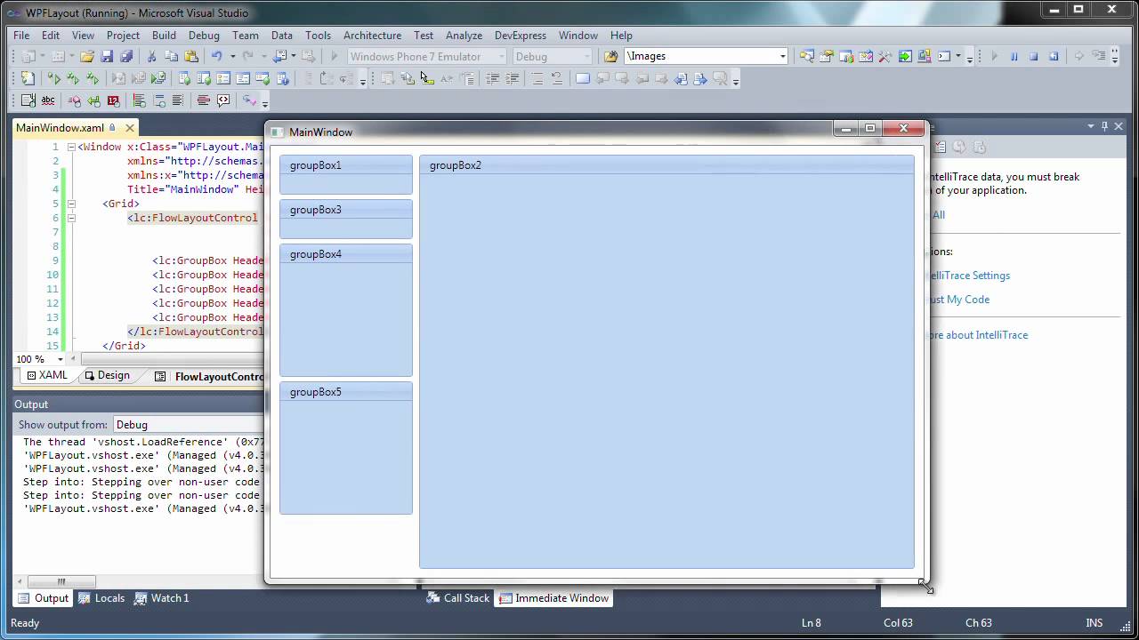Click the Save All icon
This screenshot has width=1139, height=640.
coord(126,56)
